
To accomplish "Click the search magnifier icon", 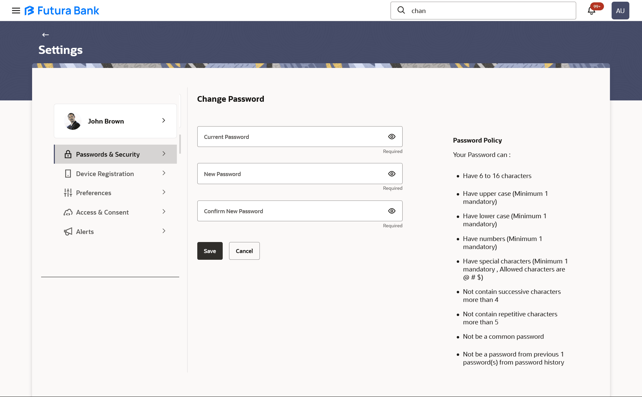I will pos(401,10).
